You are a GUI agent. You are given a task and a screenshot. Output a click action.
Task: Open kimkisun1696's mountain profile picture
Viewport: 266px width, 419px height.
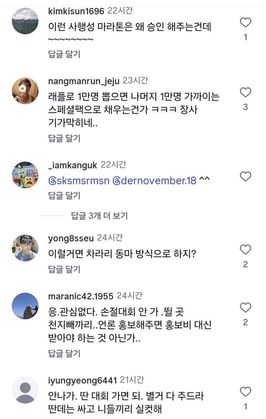click(25, 21)
